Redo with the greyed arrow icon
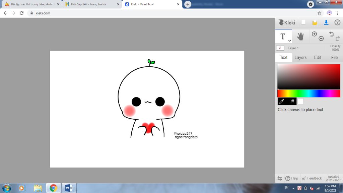This screenshot has width=343, height=193. 338,39
